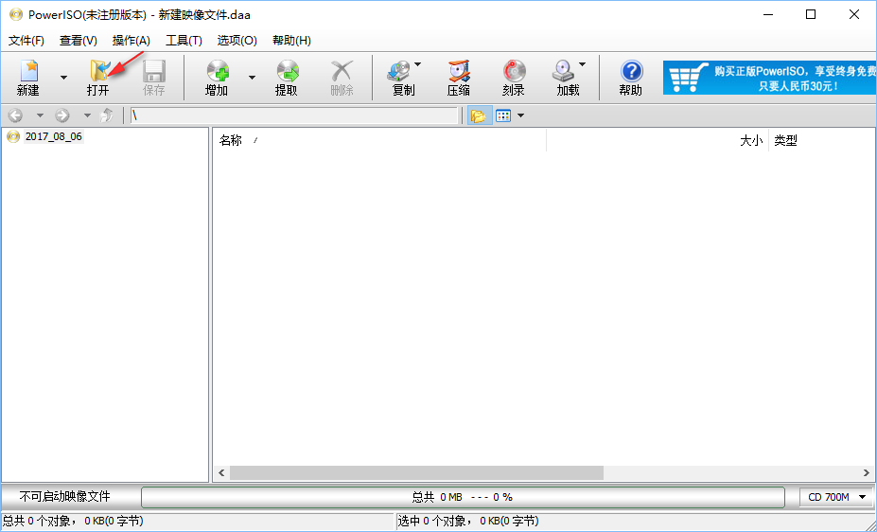Image resolution: width=877 pixels, height=532 pixels.
Task: Click the path address input field
Action: (x=294, y=115)
